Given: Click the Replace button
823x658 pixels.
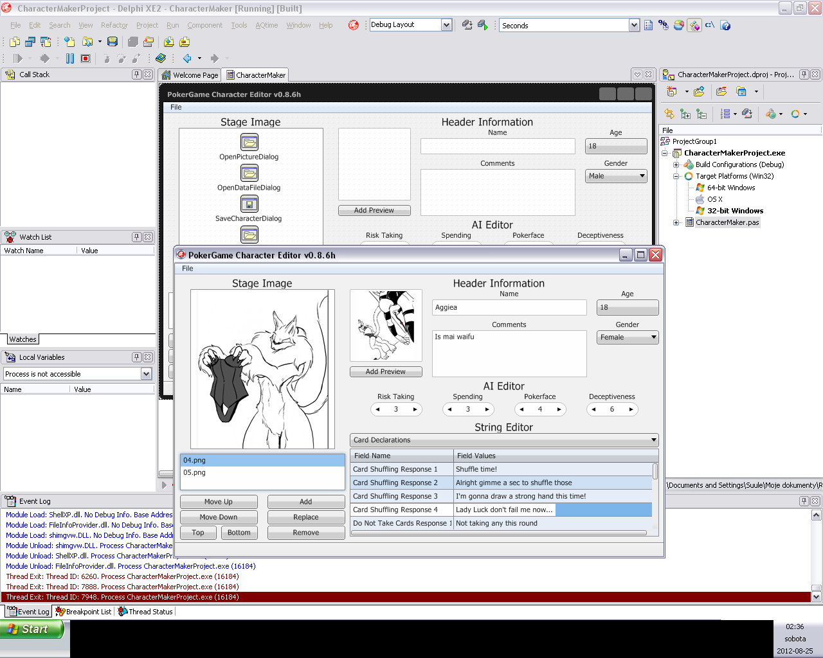Looking at the screenshot, I should 305,517.
